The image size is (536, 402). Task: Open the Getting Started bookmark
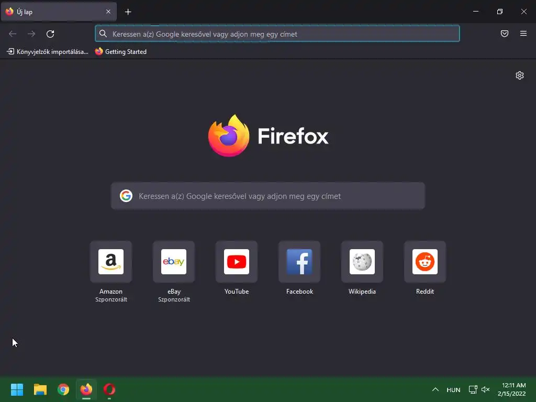pos(121,52)
